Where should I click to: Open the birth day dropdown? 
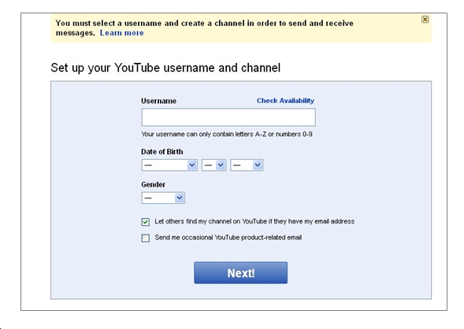pos(213,165)
